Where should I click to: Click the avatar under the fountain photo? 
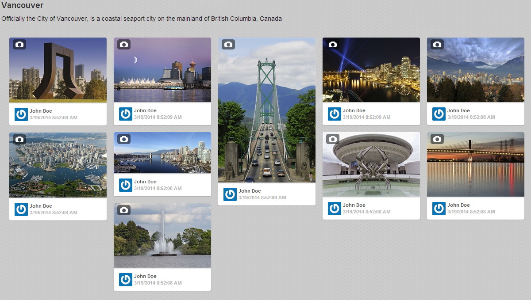pos(126,280)
